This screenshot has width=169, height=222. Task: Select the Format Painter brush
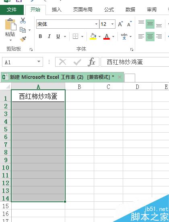click(x=23, y=39)
